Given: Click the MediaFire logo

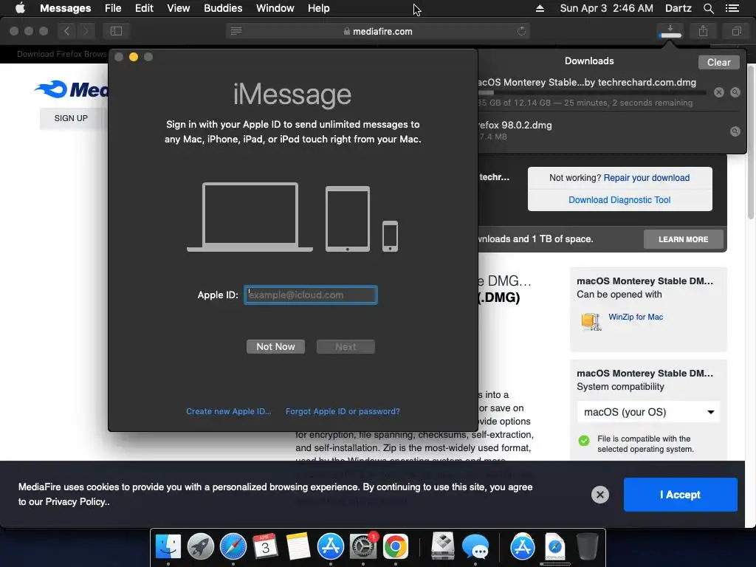Looking at the screenshot, I should pos(72,89).
